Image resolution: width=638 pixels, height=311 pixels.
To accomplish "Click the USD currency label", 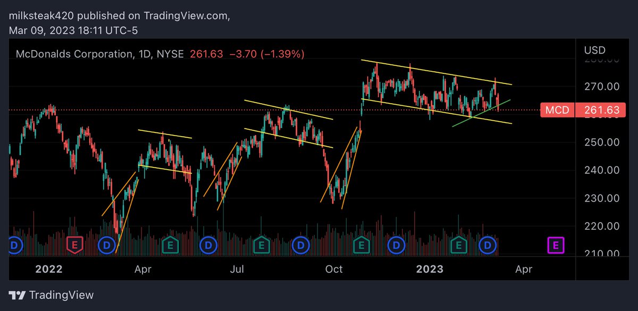I will click(x=595, y=51).
